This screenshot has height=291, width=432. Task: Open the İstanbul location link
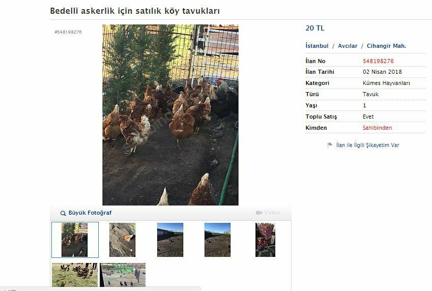[x=317, y=46]
